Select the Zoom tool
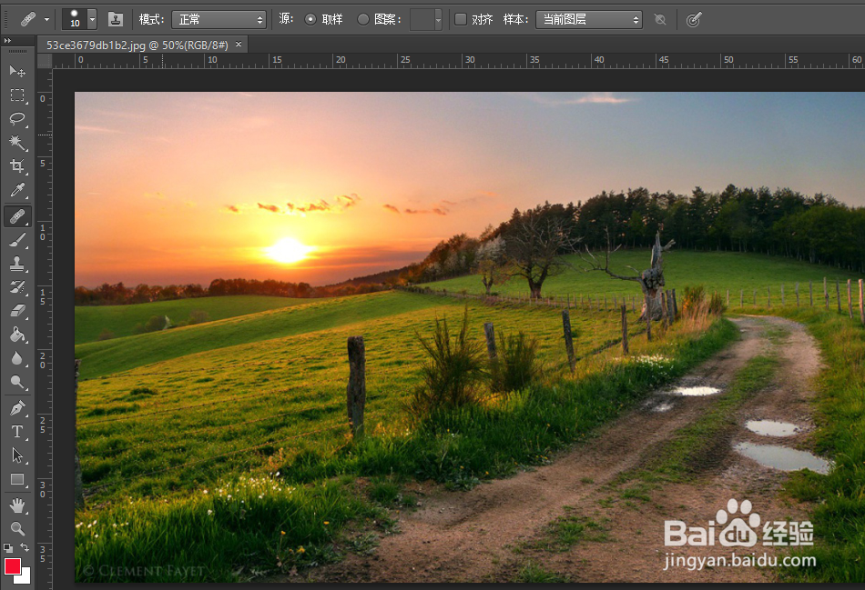The height and width of the screenshot is (590, 865). tap(17, 529)
